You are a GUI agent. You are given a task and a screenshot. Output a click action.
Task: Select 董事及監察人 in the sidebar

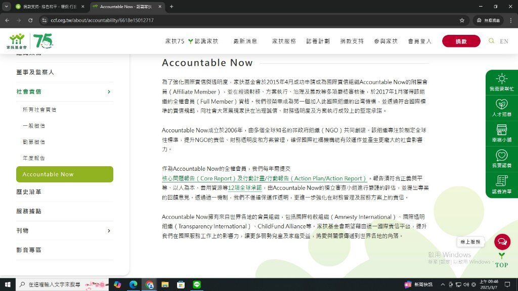(x=35, y=72)
